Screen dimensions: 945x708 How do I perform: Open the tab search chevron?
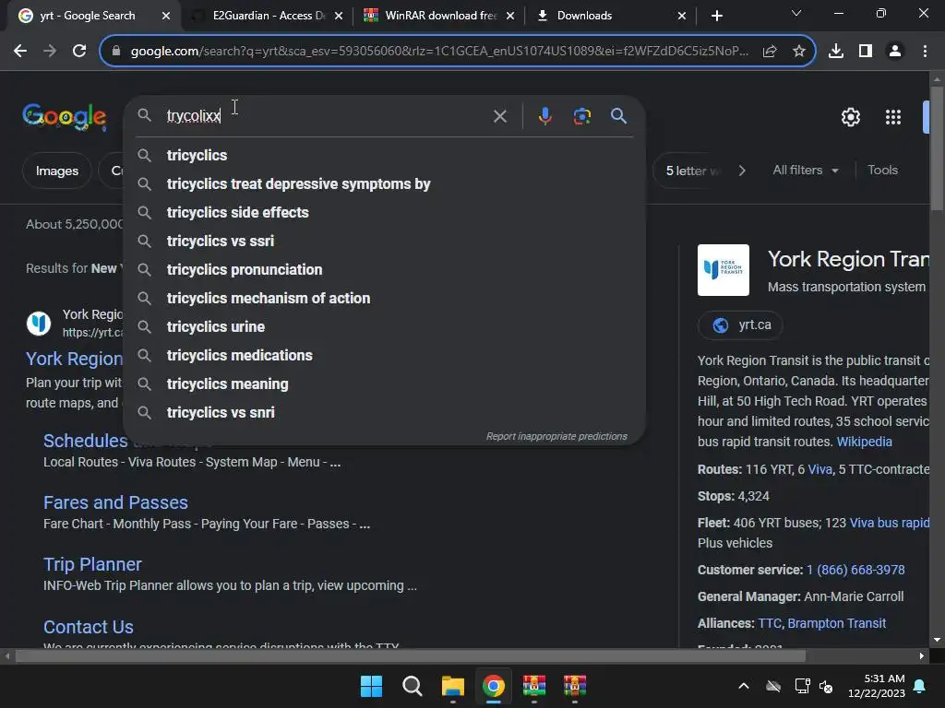pos(796,13)
